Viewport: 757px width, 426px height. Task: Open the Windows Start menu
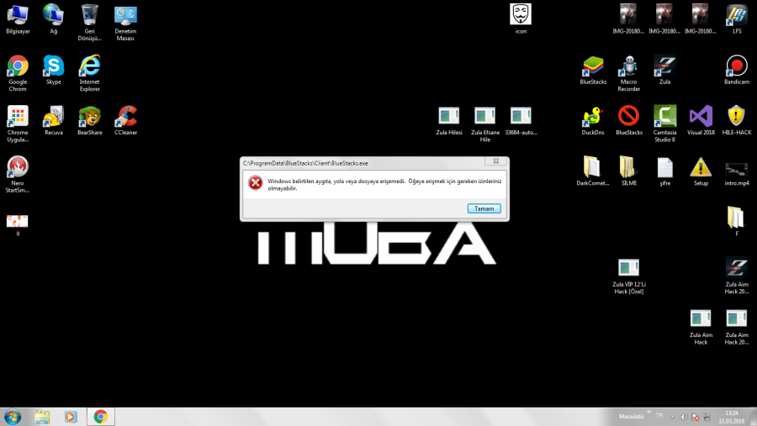tap(13, 417)
